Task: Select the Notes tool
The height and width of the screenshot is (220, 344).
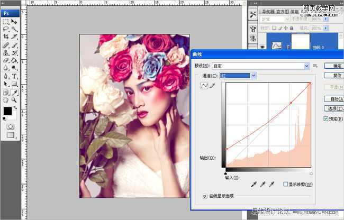Action: 6,93
